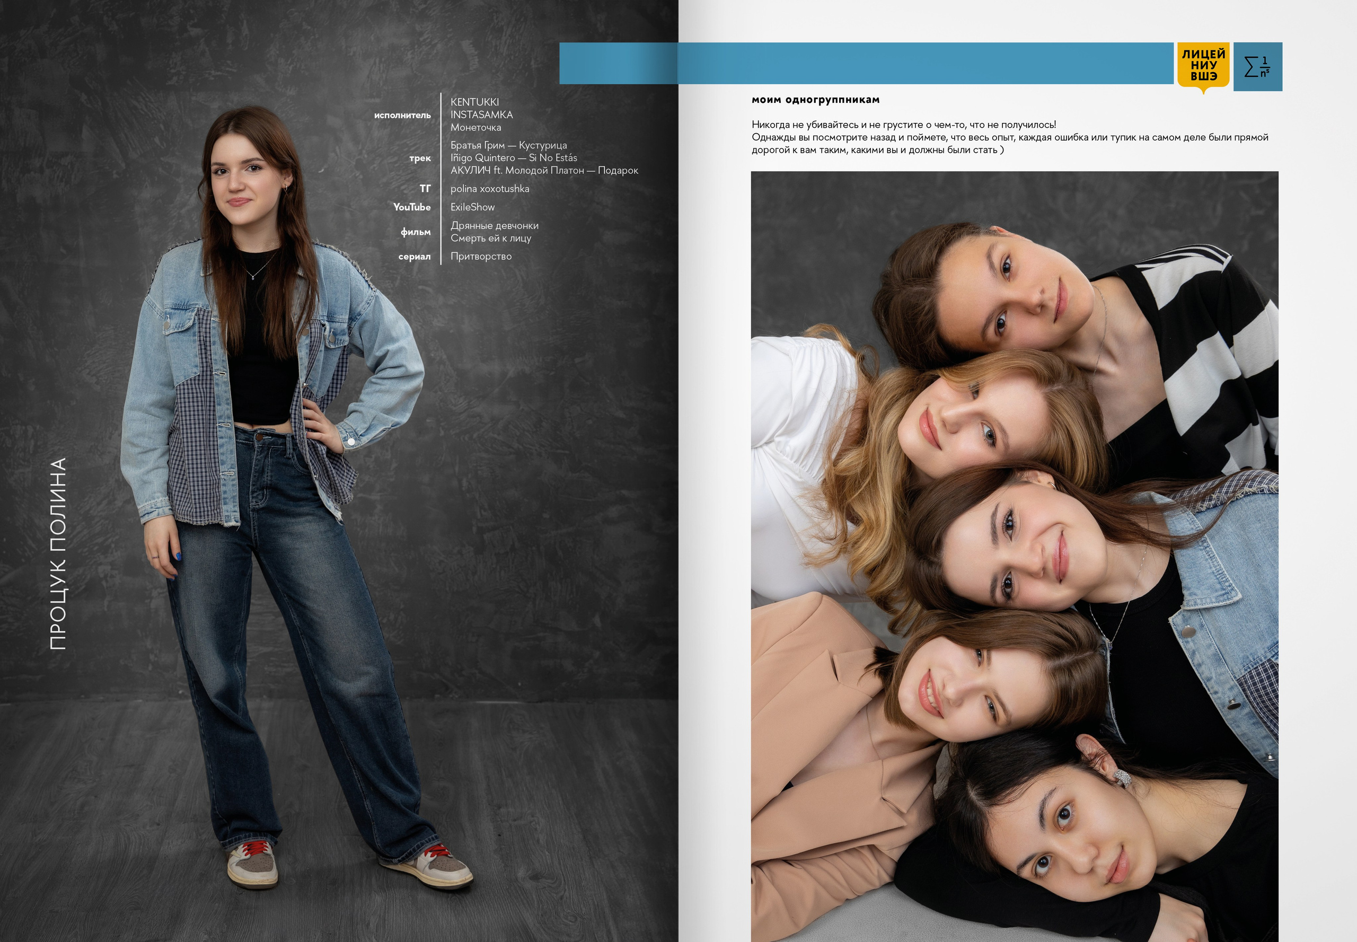Viewport: 1357px width, 942px height.
Task: Click the YouTube label
Action: coord(411,207)
